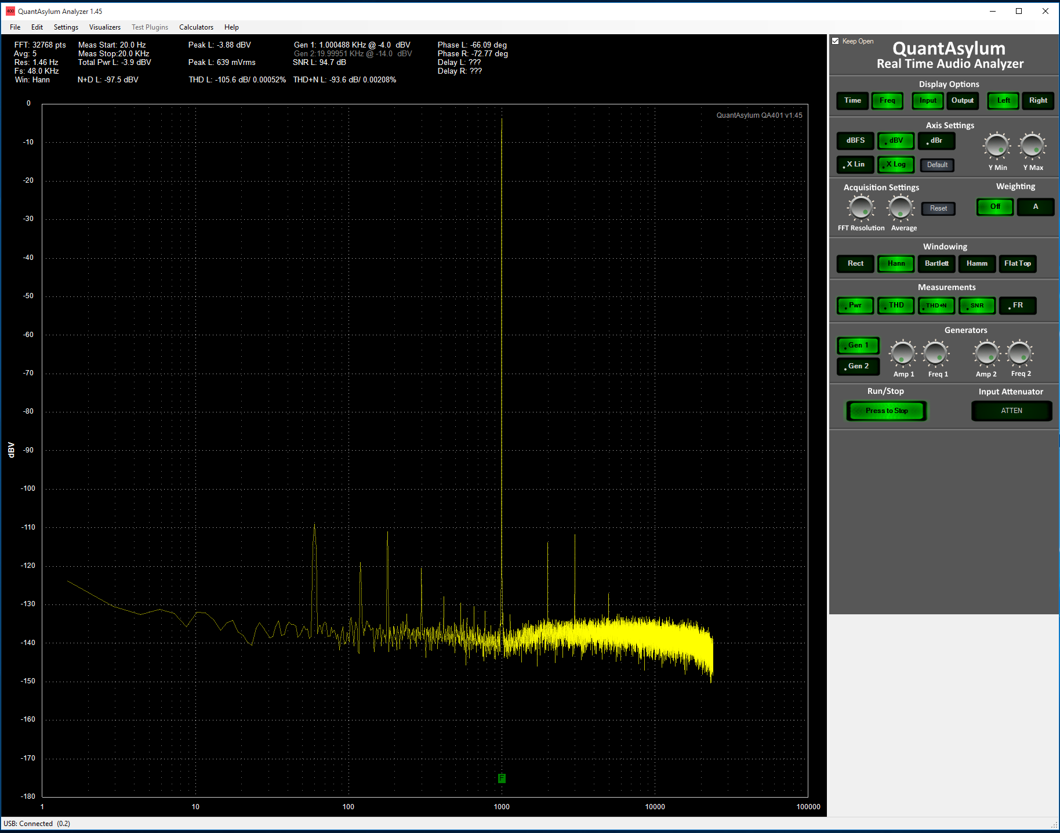Click the Gen 1 frequency readout

[352, 45]
